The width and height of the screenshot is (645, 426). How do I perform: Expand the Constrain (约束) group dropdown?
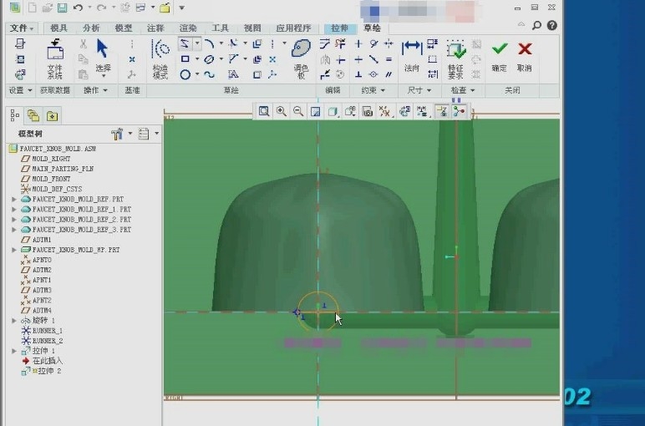tap(373, 90)
